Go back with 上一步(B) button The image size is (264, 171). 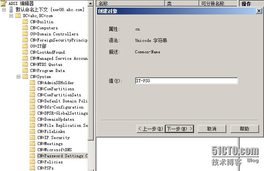point(151,129)
